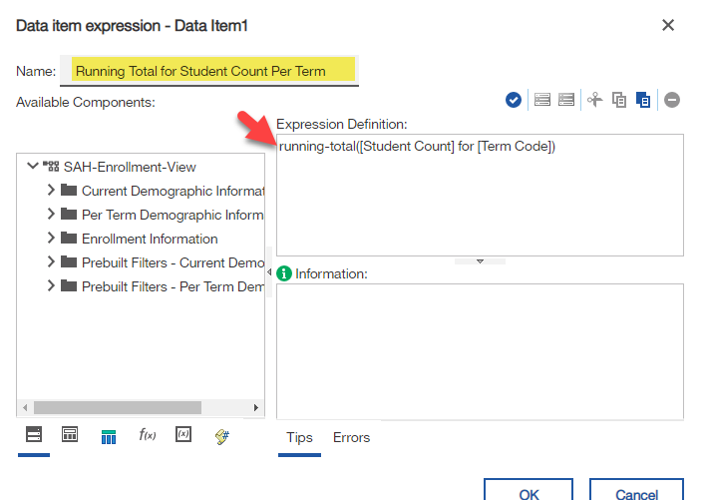Click the tree scrollbar right arrow

pos(256,407)
